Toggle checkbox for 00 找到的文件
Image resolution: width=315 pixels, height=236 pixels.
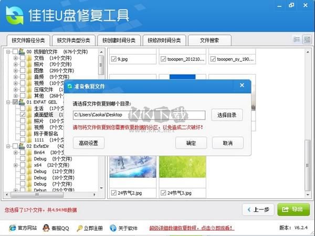tap(15, 52)
